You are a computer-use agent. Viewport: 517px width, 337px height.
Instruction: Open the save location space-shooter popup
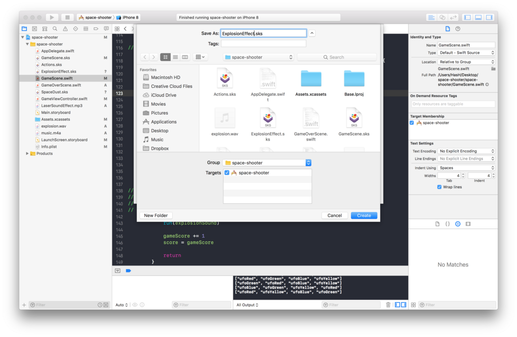(x=258, y=57)
